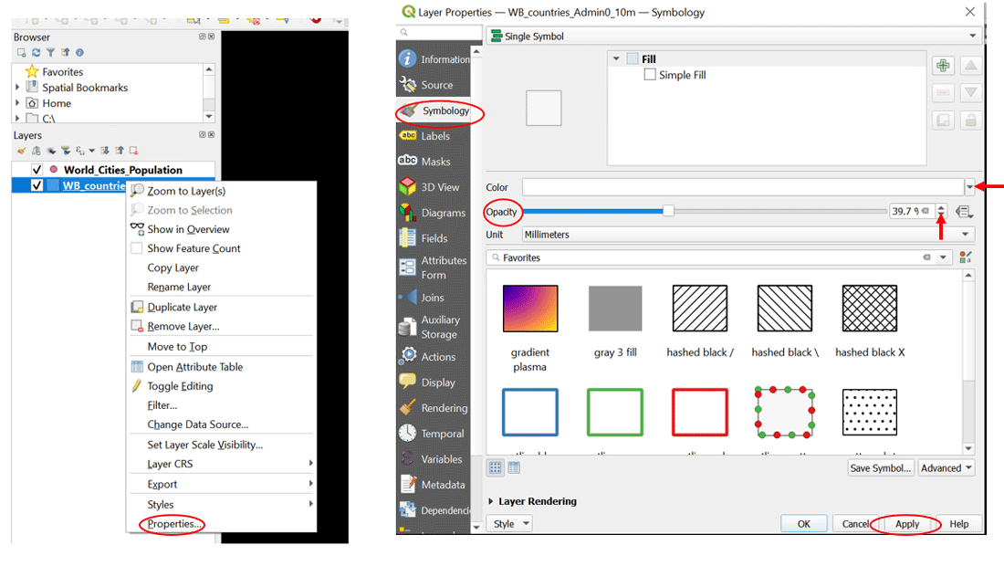Click Toggle Editing in the context menu
Viewport: 1004px width, 566px height.
tap(180, 386)
